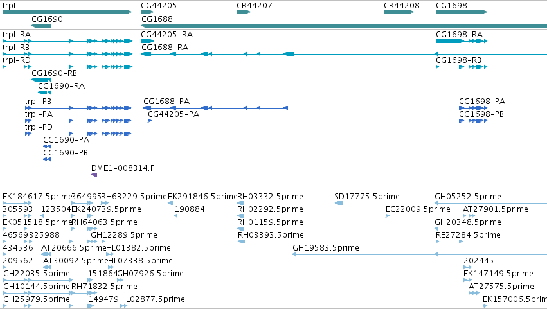Click the 209562 feature label

18,261
